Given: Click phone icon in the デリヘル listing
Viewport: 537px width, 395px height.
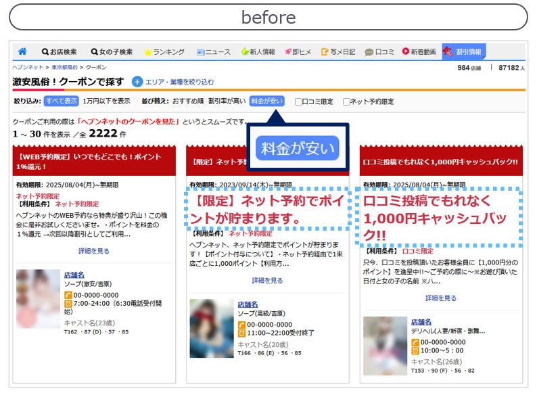Looking at the screenshot, I should pos(415,342).
